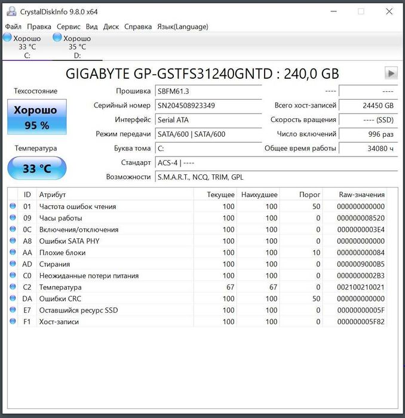This screenshot has height=418, width=405.
Task: Click status dot for attribute C0
Action: click(x=13, y=275)
